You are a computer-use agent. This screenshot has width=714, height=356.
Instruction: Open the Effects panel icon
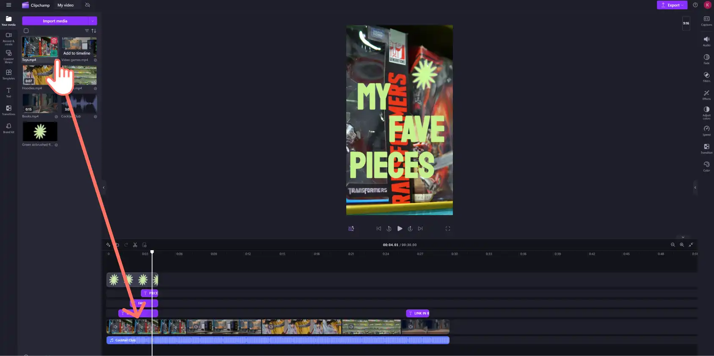[706, 95]
